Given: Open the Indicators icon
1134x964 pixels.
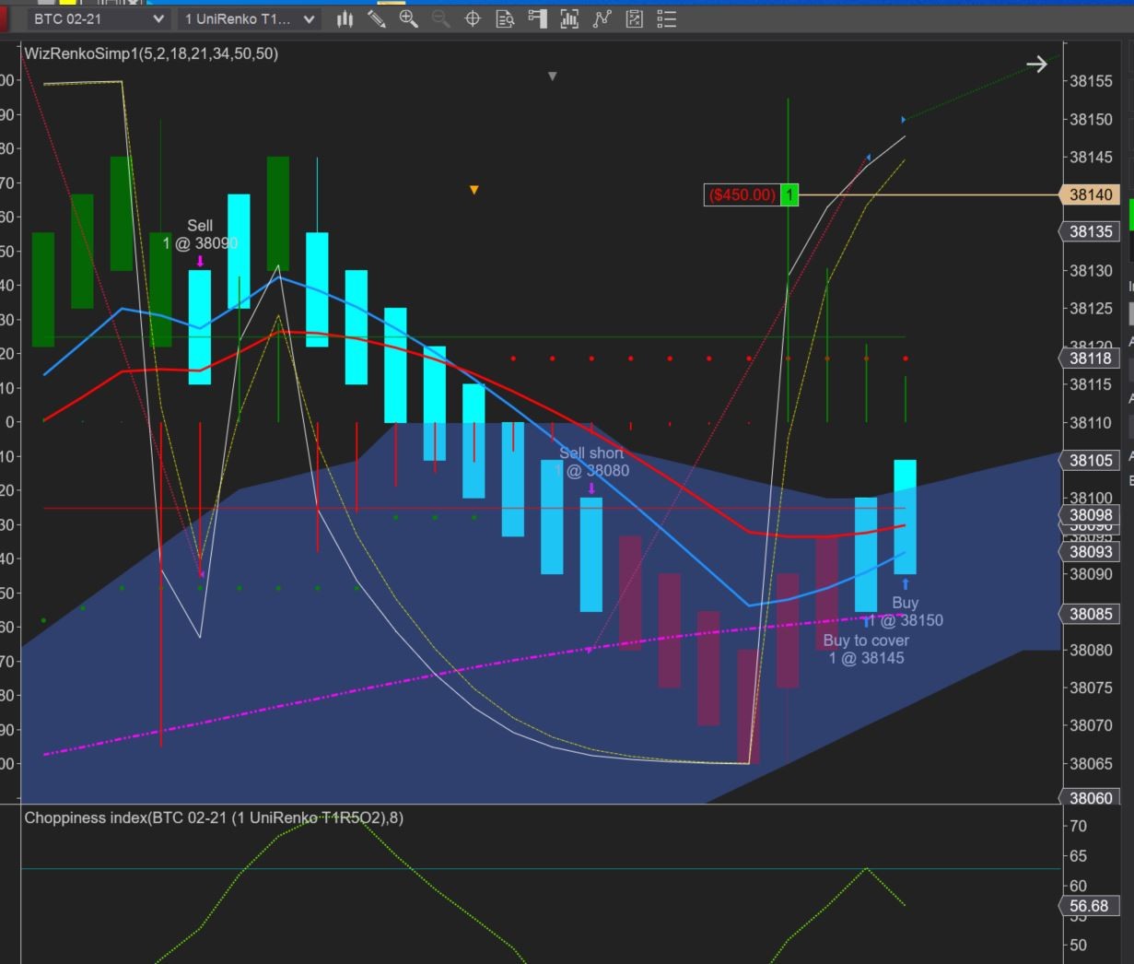Looking at the screenshot, I should [x=602, y=18].
